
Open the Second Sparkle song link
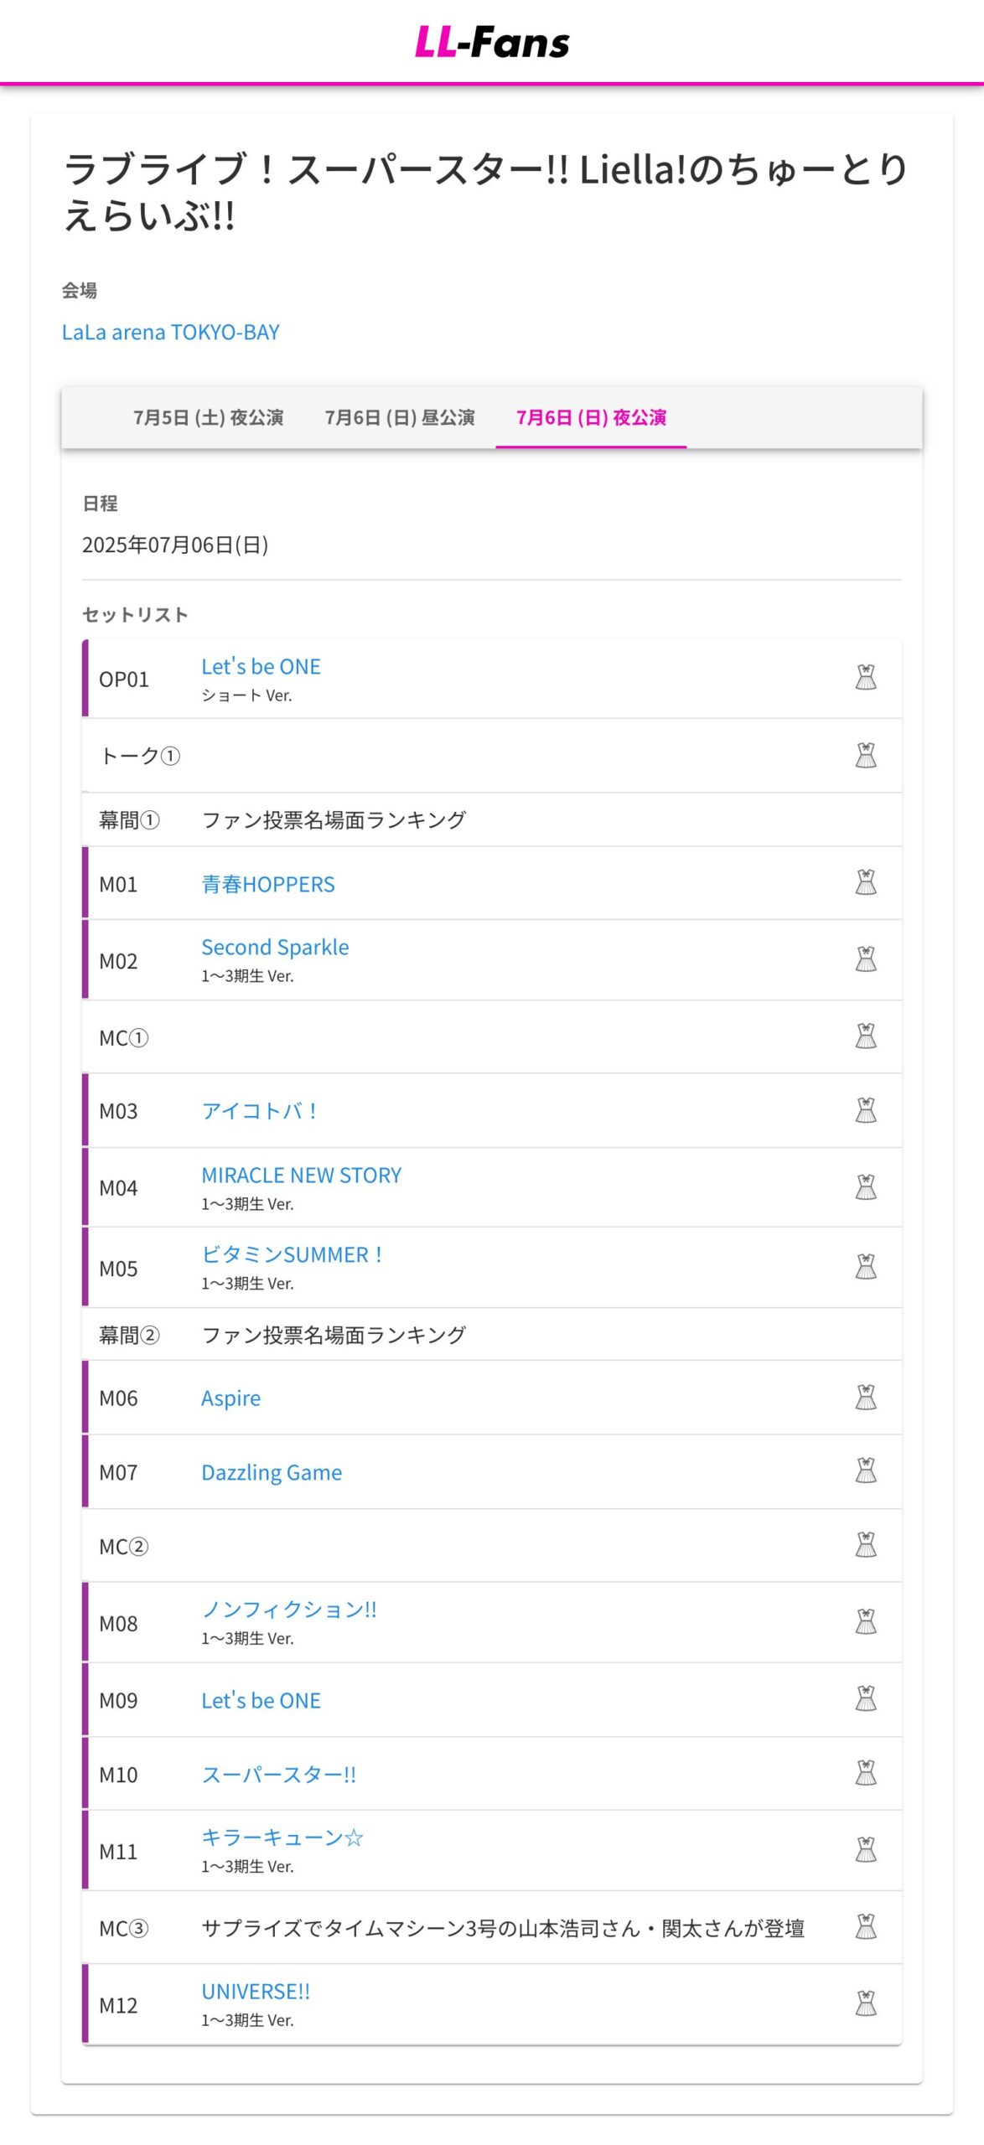click(x=275, y=947)
